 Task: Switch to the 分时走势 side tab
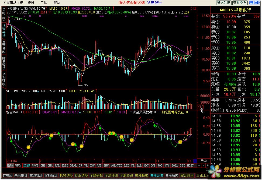[4, 15]
